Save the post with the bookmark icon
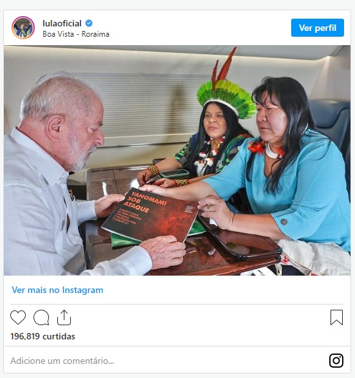The width and height of the screenshot is (355, 378). (336, 317)
